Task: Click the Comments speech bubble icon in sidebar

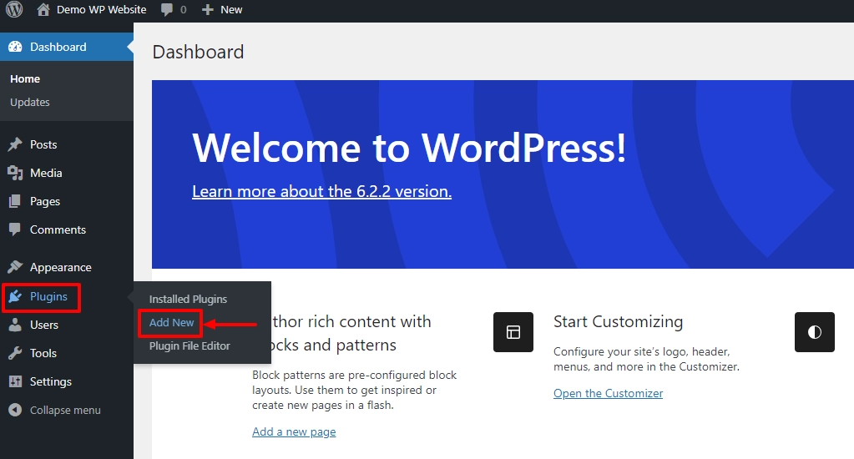Action: 15,229
